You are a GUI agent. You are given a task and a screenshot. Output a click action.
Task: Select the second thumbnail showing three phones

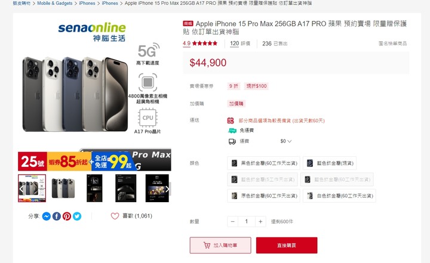click(x=63, y=188)
